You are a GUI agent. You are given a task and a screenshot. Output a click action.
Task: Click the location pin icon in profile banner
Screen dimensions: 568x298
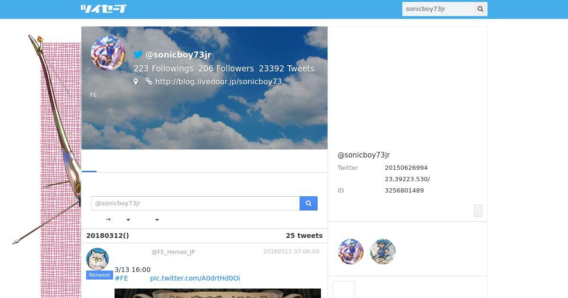coord(135,81)
